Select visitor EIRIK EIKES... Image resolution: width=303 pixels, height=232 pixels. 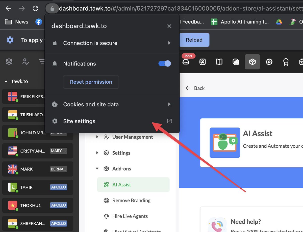pyautogui.click(x=38, y=96)
